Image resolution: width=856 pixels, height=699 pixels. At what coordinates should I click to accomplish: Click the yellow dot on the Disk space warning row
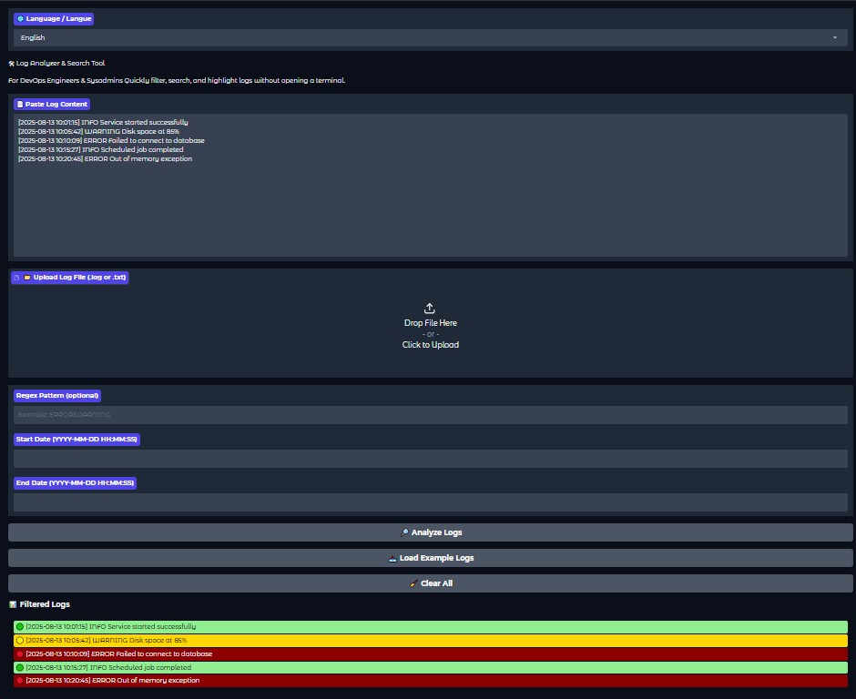point(20,641)
